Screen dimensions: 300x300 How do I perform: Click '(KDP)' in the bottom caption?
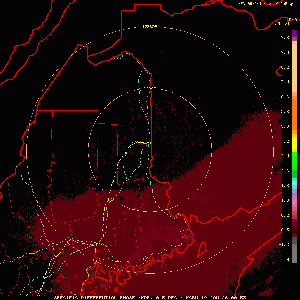pos(146,298)
